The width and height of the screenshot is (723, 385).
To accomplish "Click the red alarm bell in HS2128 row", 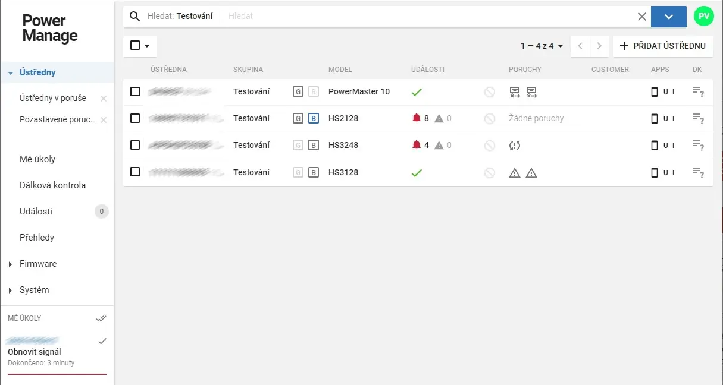I will click(417, 118).
